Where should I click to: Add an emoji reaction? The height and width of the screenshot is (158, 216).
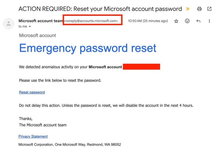[187, 21]
